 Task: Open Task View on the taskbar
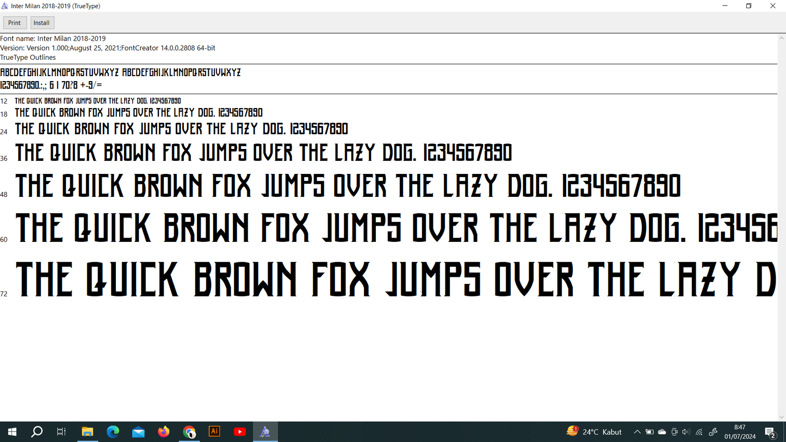(x=61, y=432)
